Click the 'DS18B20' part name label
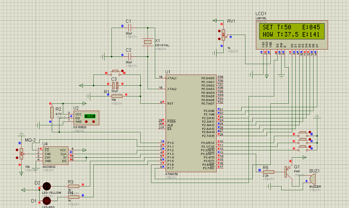The height and width of the screenshot is (208, 349). point(80,127)
